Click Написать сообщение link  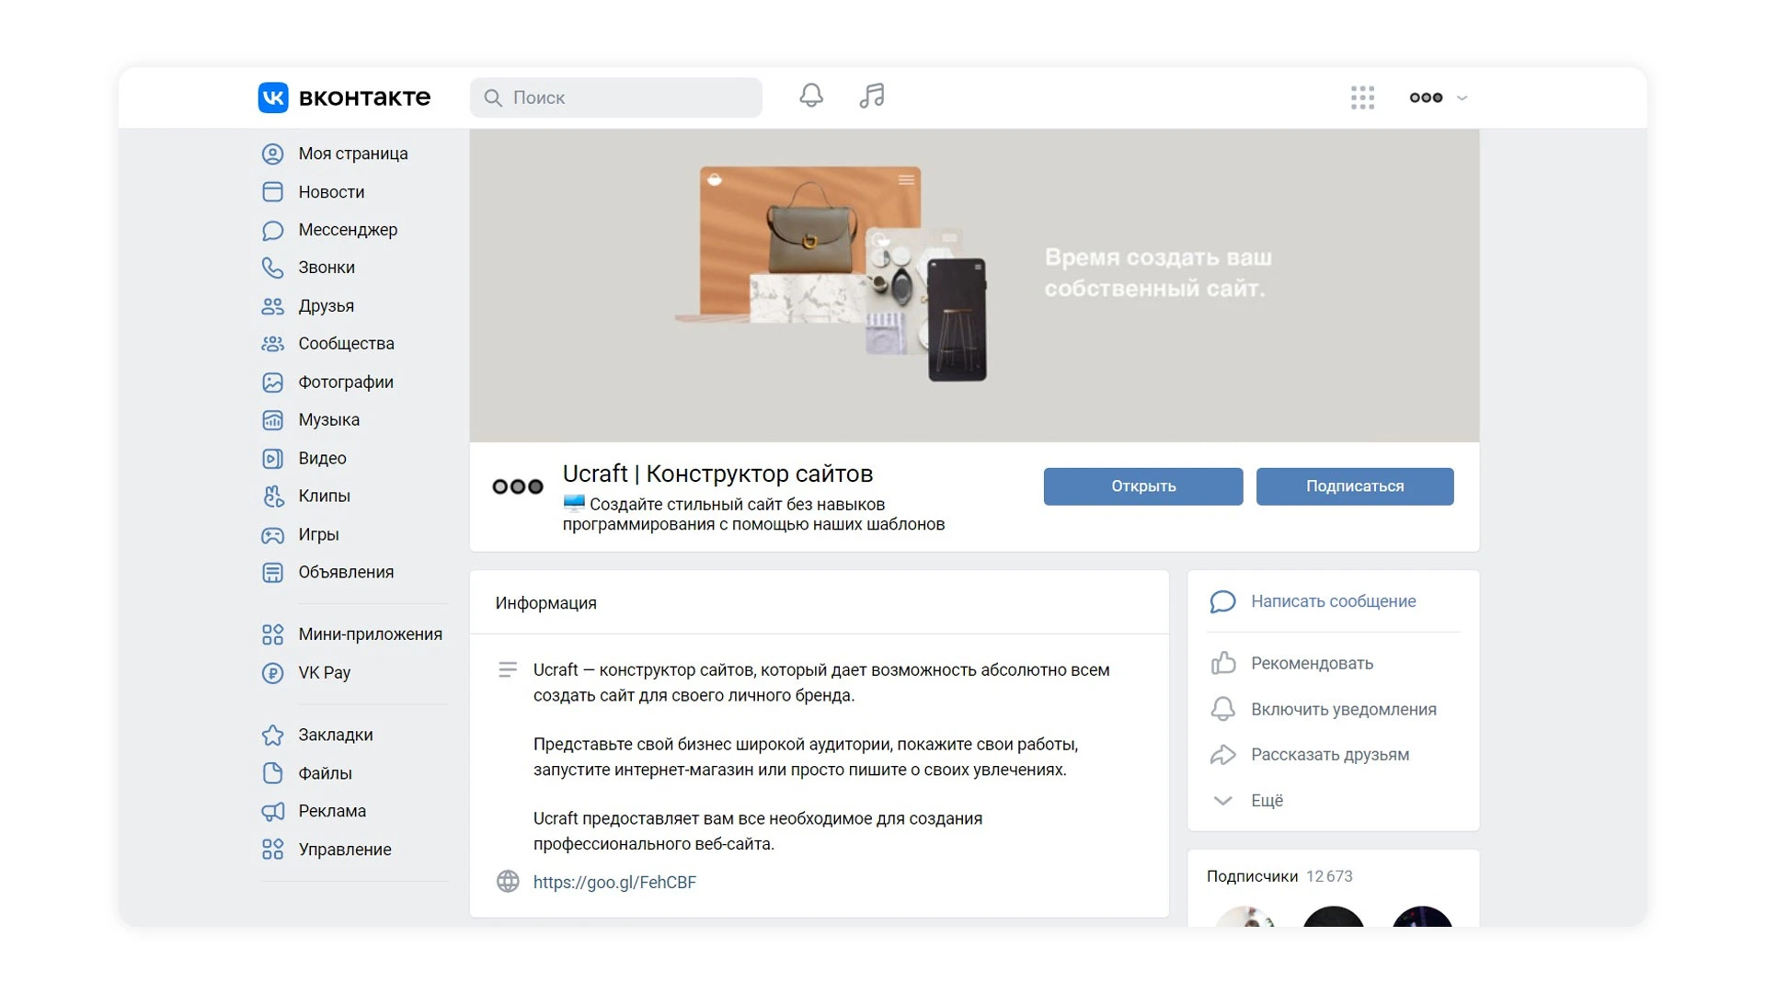click(x=1333, y=601)
